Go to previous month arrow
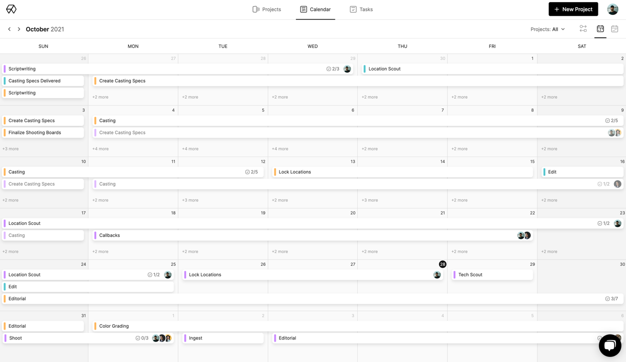The height and width of the screenshot is (362, 626). [9, 29]
